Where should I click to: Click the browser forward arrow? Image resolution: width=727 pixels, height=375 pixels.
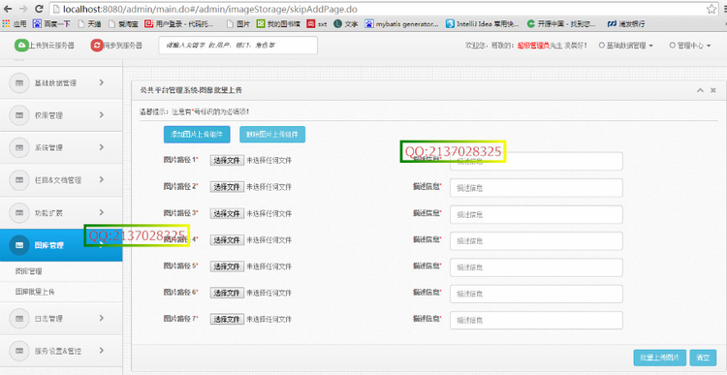tap(24, 9)
